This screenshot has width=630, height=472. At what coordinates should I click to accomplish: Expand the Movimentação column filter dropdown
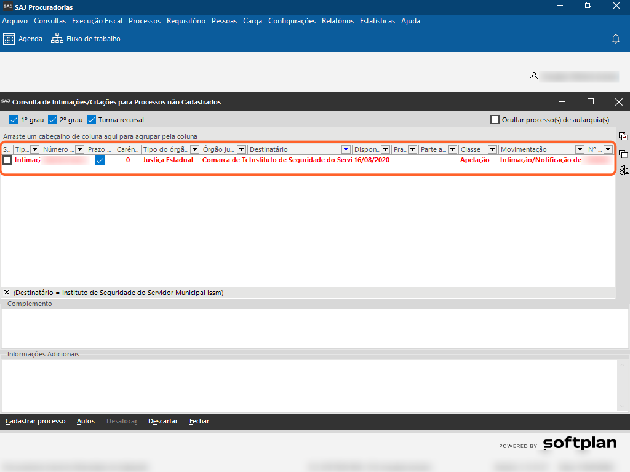580,149
